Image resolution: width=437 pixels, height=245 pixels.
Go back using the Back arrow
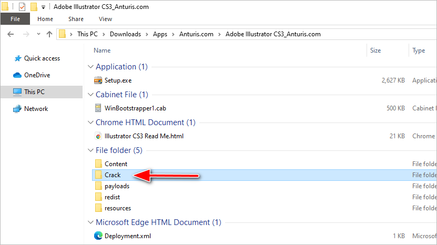coord(11,34)
